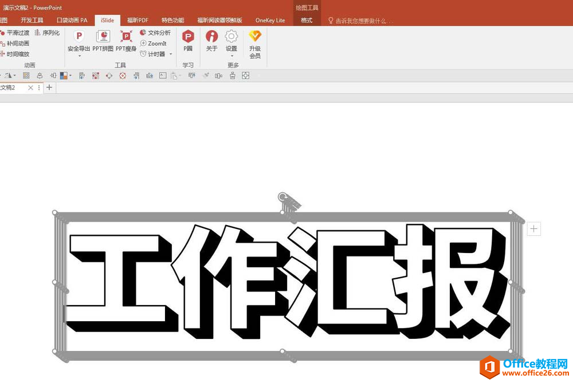Open 补间动画 in animation group

click(15, 44)
